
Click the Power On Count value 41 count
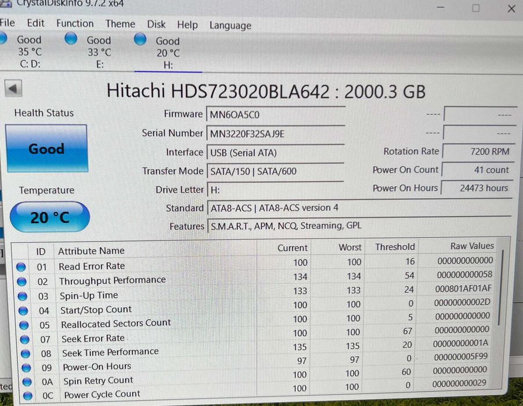[478, 170]
